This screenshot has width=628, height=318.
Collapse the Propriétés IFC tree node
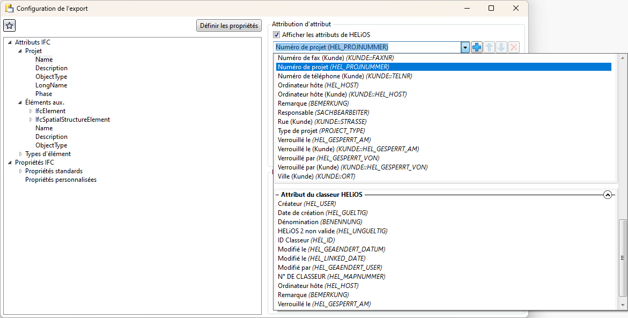10,162
